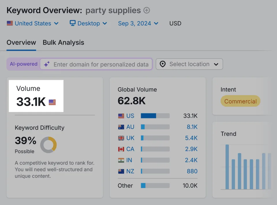Open the Desktop device dropdown
The image size is (277, 205).
[x=88, y=23]
